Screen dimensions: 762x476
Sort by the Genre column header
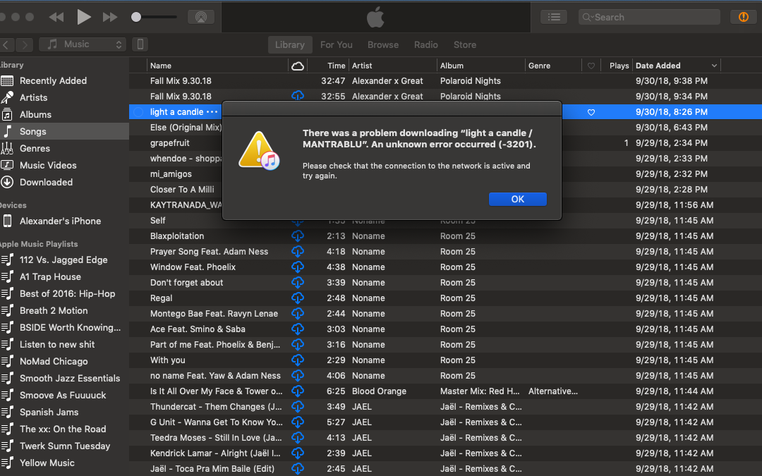(553, 66)
